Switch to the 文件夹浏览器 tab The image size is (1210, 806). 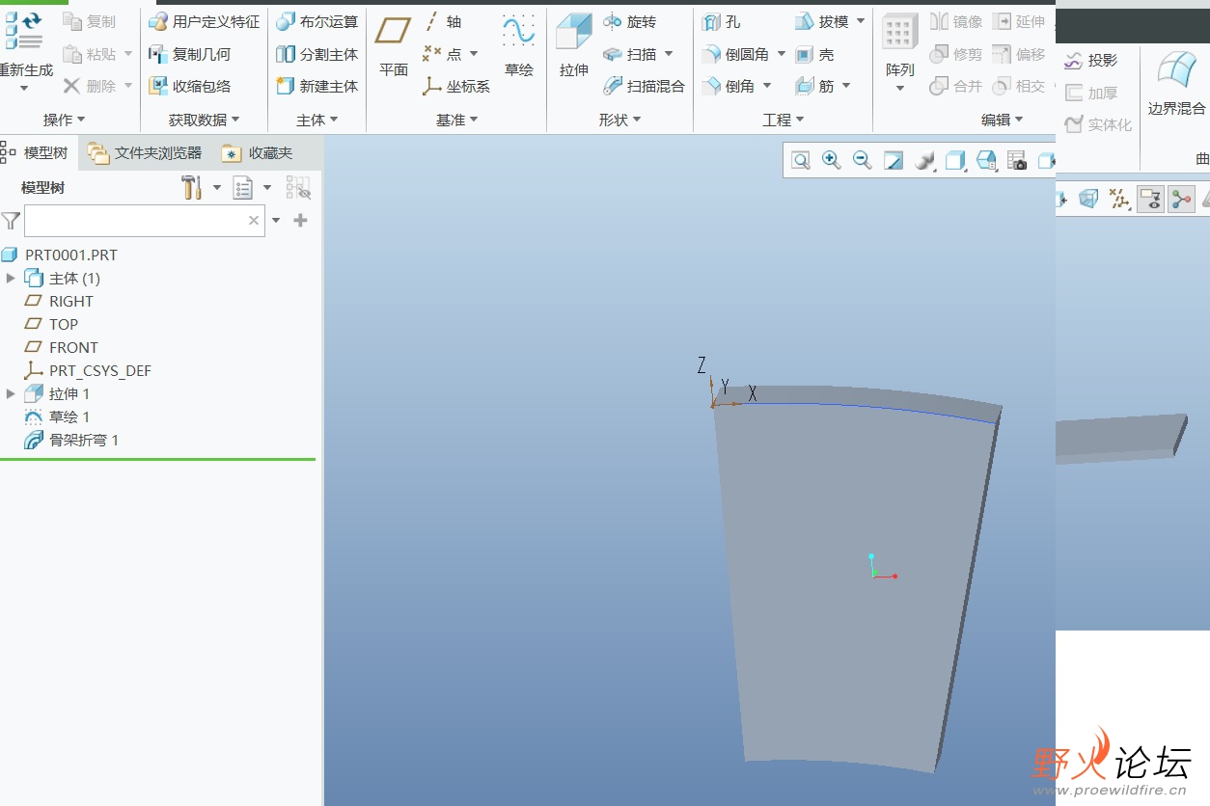point(145,152)
